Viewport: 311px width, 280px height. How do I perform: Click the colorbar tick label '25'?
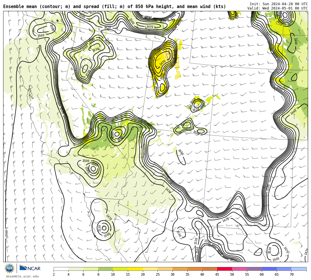pos(158,275)
